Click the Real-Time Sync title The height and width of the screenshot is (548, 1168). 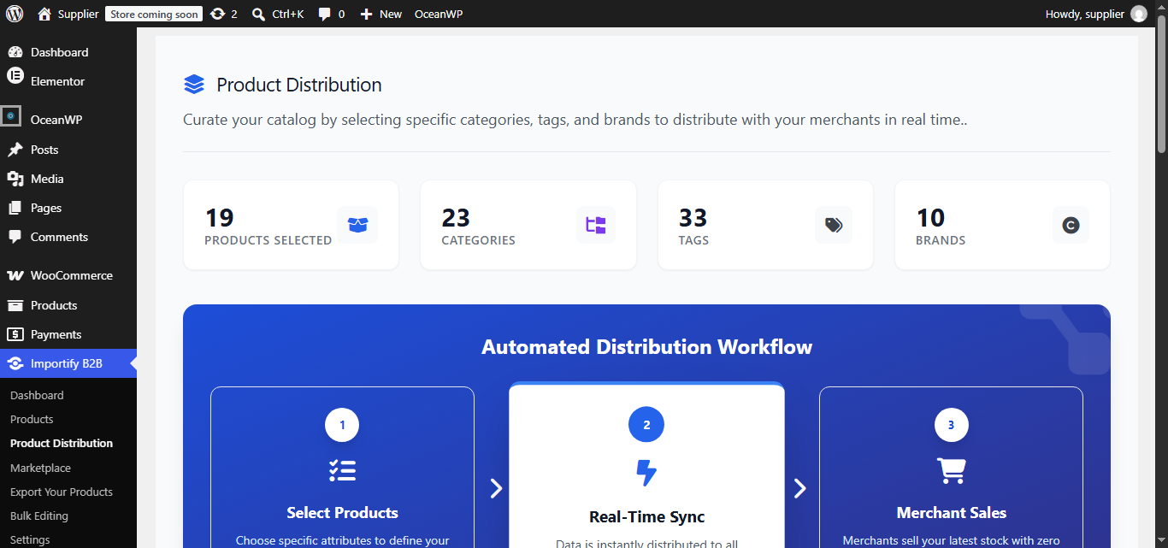(646, 516)
